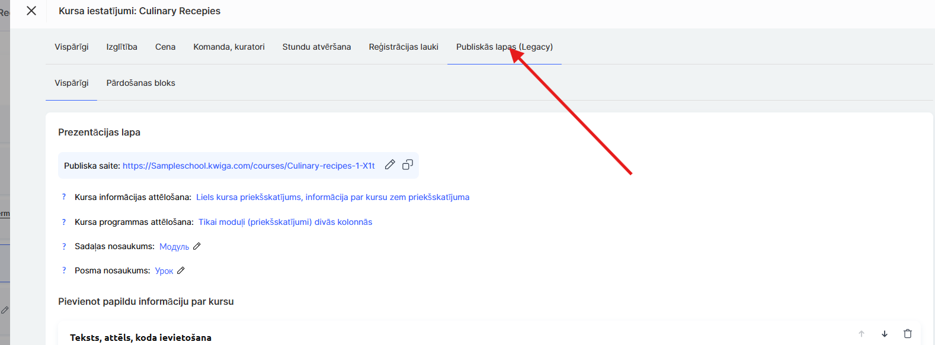Screen dimensions: 935x345
Task: Select the Pārdošanas bloks sub-tab
Action: pos(140,83)
